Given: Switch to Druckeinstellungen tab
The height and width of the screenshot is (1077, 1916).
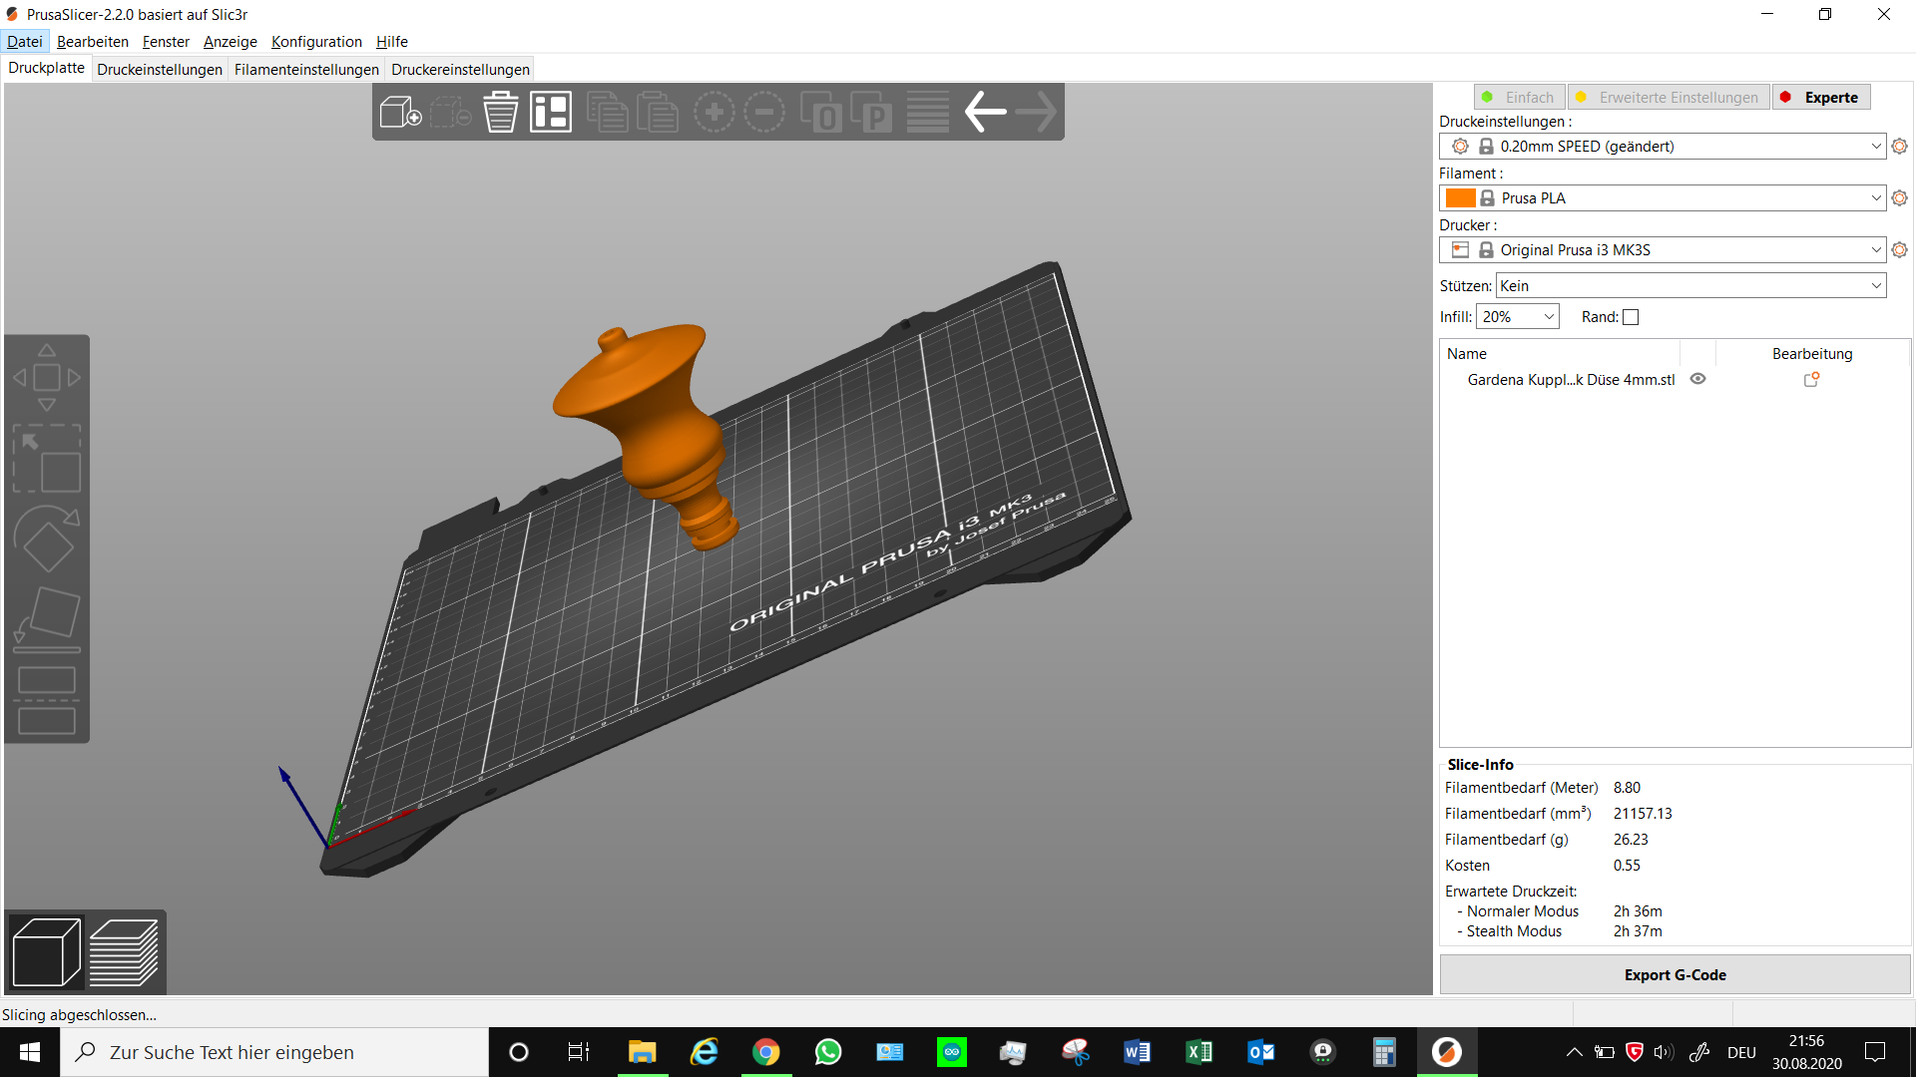Looking at the screenshot, I should click(x=160, y=69).
